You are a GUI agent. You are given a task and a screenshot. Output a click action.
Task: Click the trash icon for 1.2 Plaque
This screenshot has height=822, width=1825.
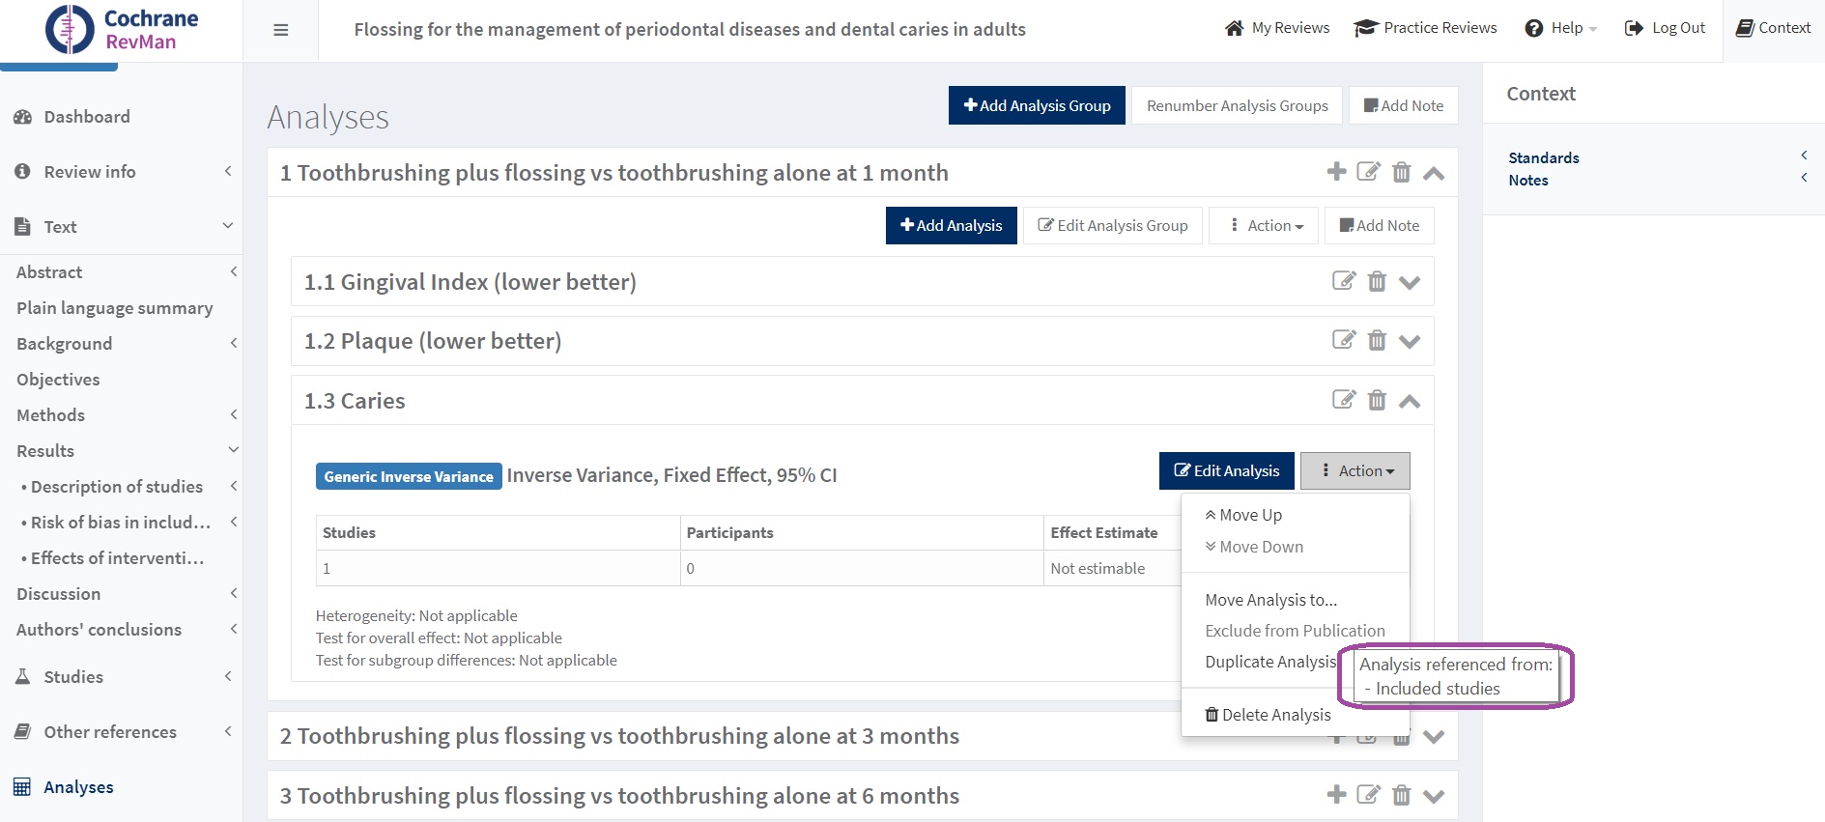pyautogui.click(x=1377, y=341)
